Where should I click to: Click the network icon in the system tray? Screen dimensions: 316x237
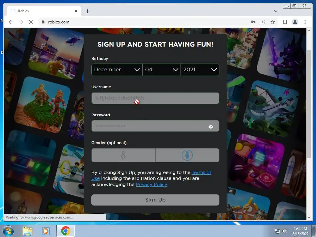277,231
